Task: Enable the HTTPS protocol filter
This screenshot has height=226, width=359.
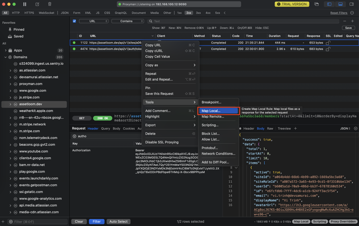Action: point(29,13)
